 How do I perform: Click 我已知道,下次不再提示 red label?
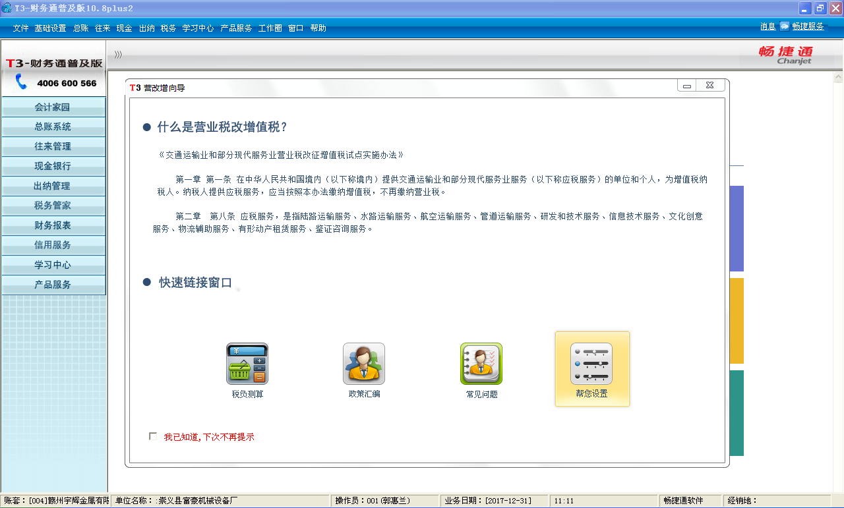click(209, 437)
